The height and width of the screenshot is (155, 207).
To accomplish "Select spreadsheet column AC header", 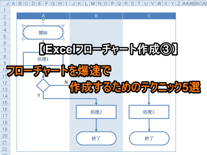I will tap(199, 3).
